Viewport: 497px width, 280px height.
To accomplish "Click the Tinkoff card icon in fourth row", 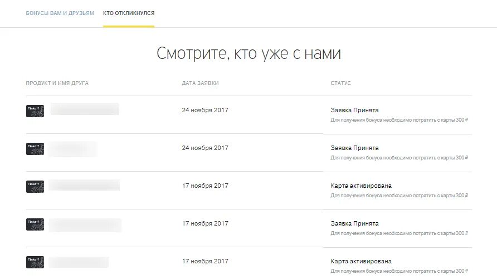I will coord(35,224).
